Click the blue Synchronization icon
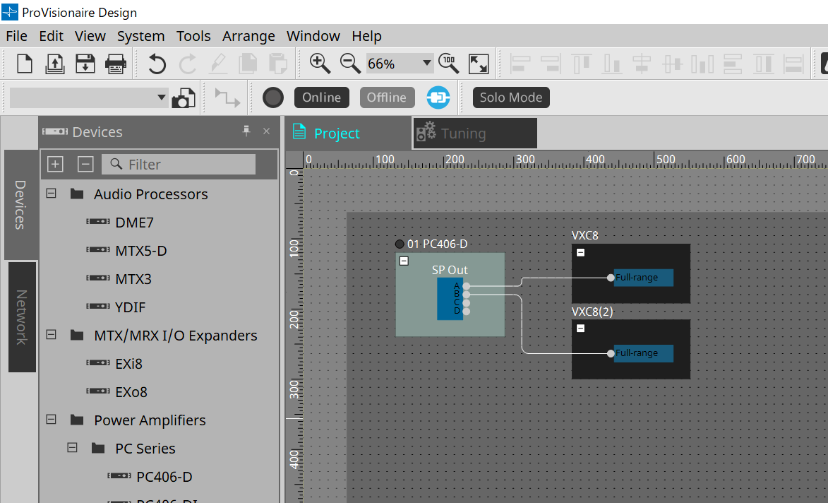Image resolution: width=828 pixels, height=503 pixels. [438, 97]
